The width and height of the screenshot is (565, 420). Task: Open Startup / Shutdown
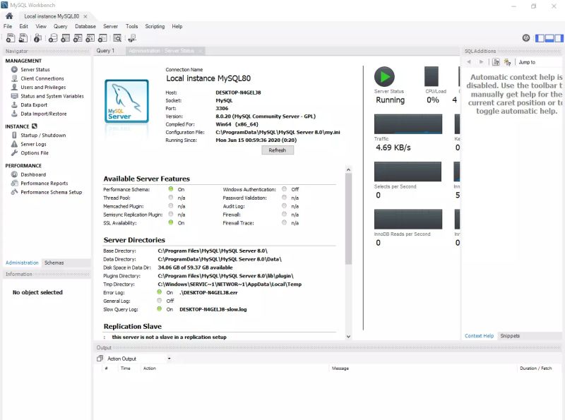(x=43, y=136)
